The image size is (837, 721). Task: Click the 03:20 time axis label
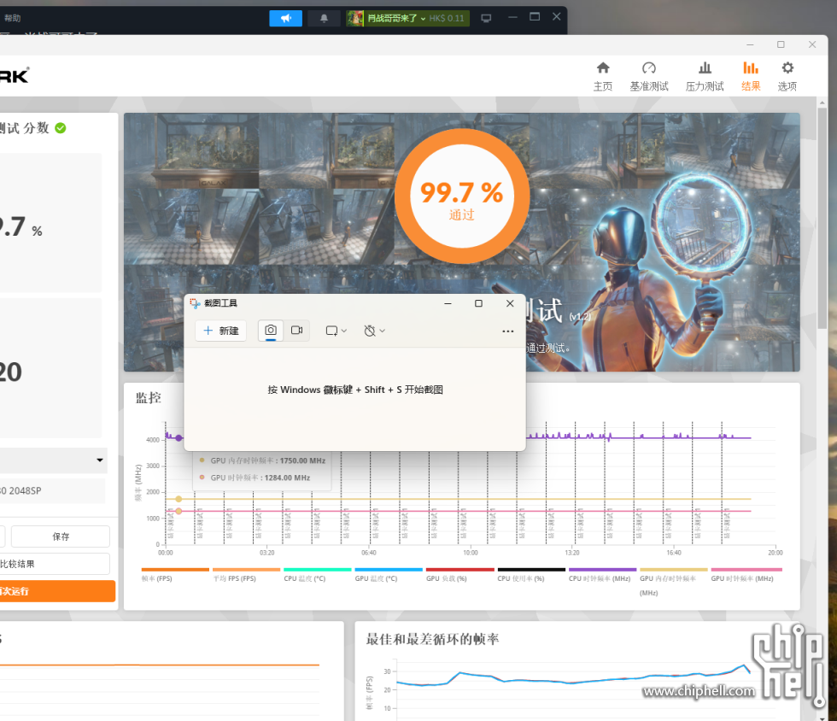[266, 553]
